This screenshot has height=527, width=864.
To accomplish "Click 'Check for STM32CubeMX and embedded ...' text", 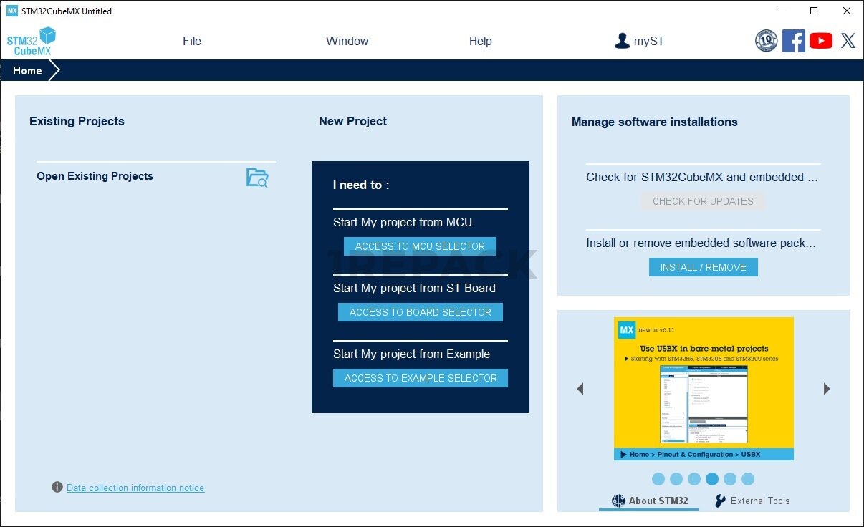I will tap(702, 177).
